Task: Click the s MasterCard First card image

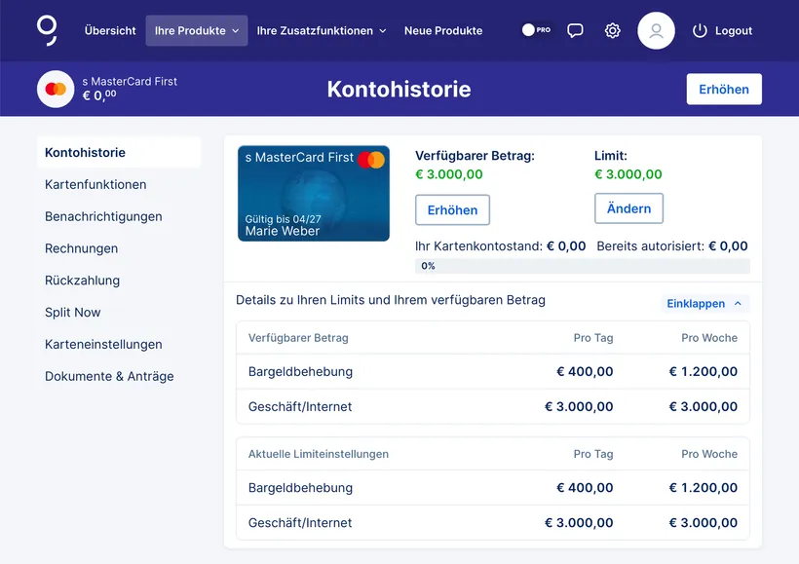Action: 314,194
